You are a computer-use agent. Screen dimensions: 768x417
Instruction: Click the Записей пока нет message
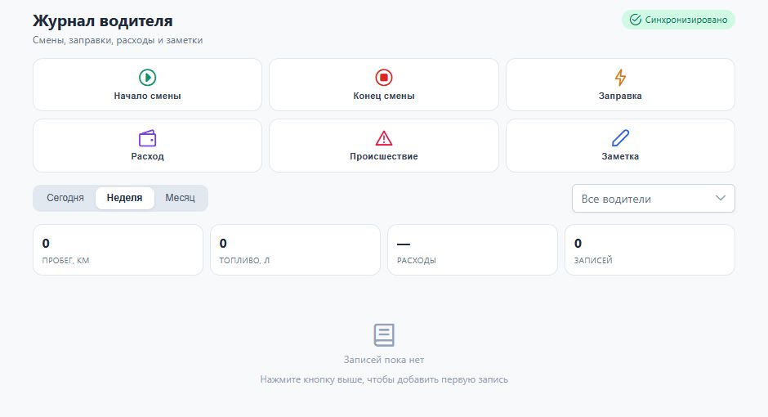coord(384,360)
